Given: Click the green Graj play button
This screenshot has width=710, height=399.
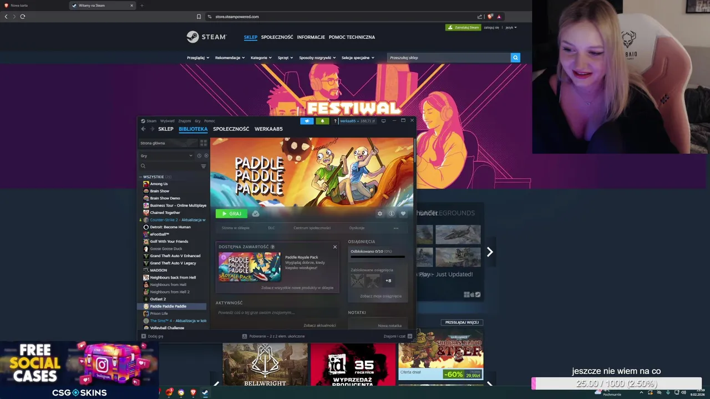Looking at the screenshot, I should tap(231, 213).
